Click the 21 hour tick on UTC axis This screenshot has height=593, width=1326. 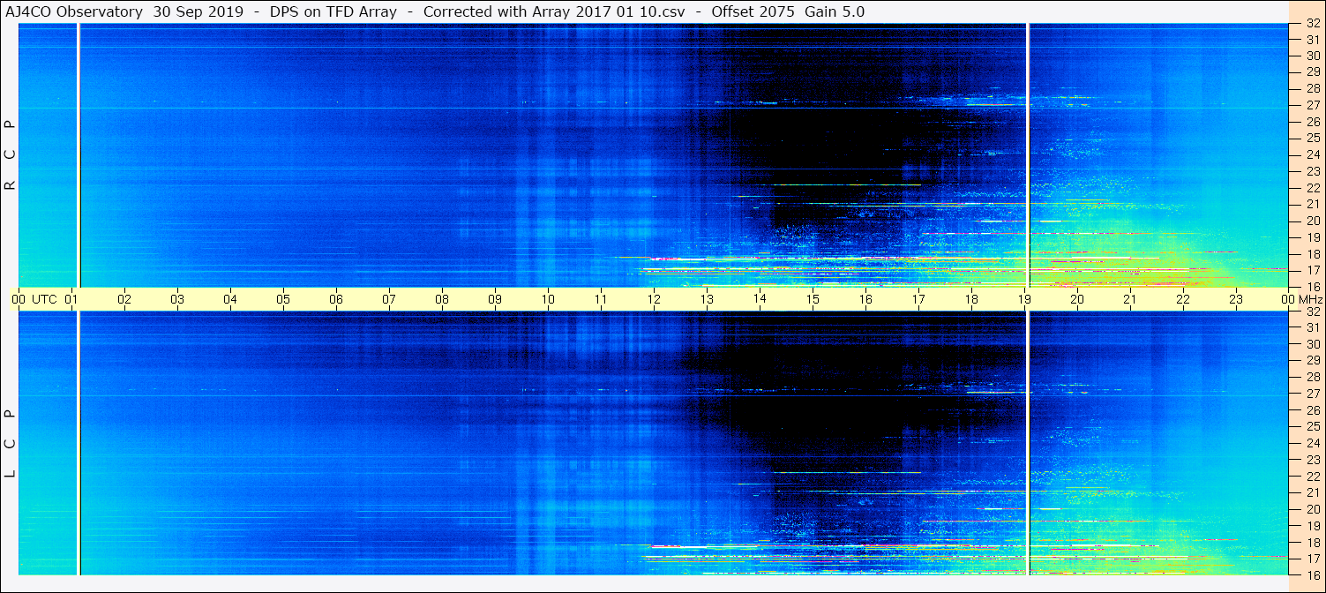(1130, 299)
